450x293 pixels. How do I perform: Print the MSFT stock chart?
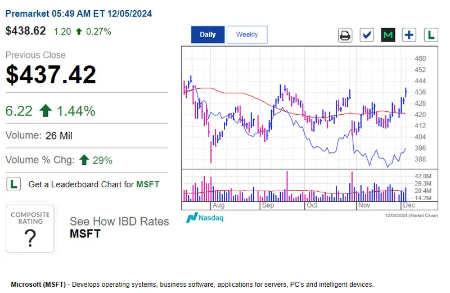345,35
